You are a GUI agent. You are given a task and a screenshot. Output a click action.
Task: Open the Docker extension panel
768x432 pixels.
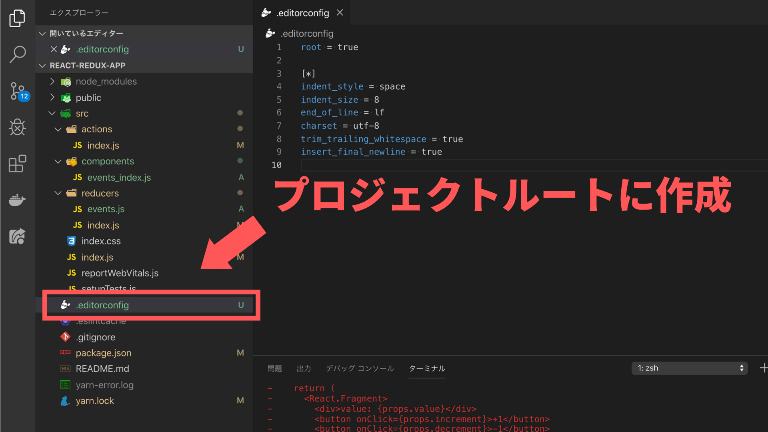17,200
